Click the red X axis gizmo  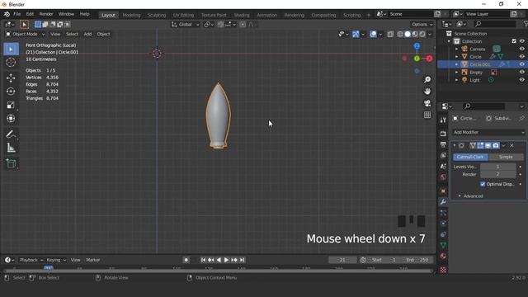pyautogui.click(x=429, y=59)
